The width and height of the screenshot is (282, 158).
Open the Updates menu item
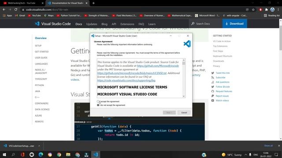92,24
